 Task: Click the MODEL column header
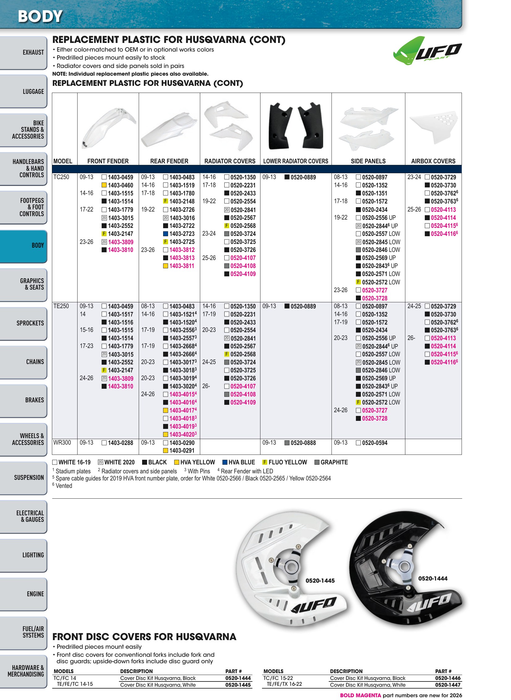(63, 161)
